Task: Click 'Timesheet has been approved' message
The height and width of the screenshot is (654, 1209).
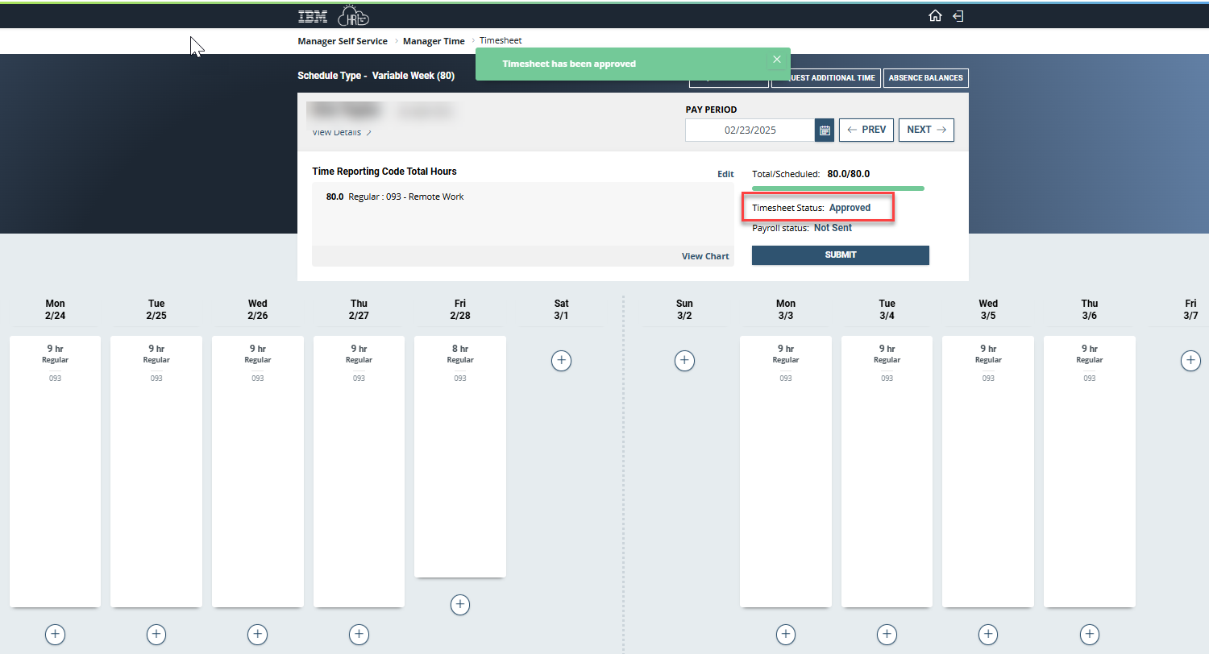Action: 569,64
